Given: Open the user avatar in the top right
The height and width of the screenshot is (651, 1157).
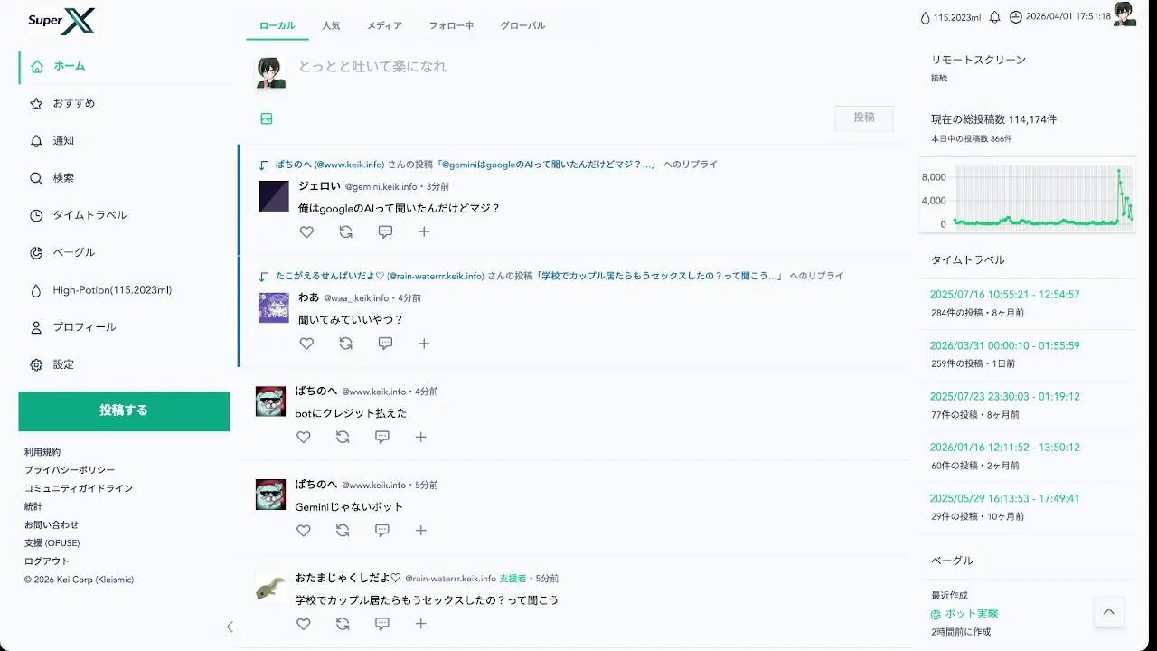Looking at the screenshot, I should pyautogui.click(x=1124, y=14).
